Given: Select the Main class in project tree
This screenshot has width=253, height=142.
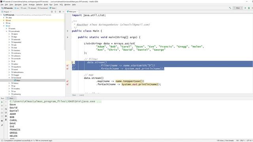Looking at the screenshot, I should pos(17,80).
